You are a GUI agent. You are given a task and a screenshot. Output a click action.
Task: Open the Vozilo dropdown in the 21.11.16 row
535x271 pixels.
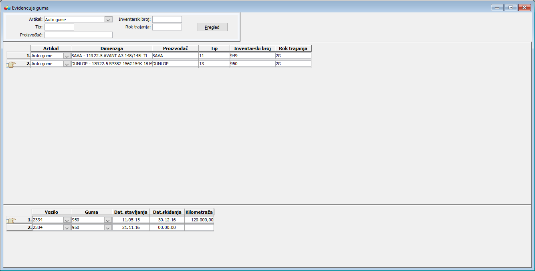(67, 227)
